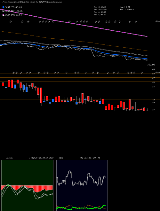This screenshot has width=160, height=211.
Task: Click the ADX (14 day) values text
Action: click(90, 158)
